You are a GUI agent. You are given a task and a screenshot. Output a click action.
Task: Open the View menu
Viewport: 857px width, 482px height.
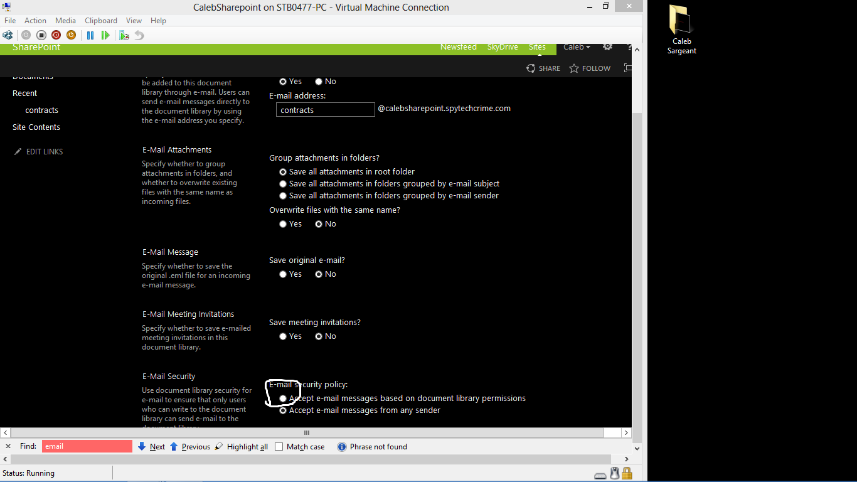click(134, 21)
